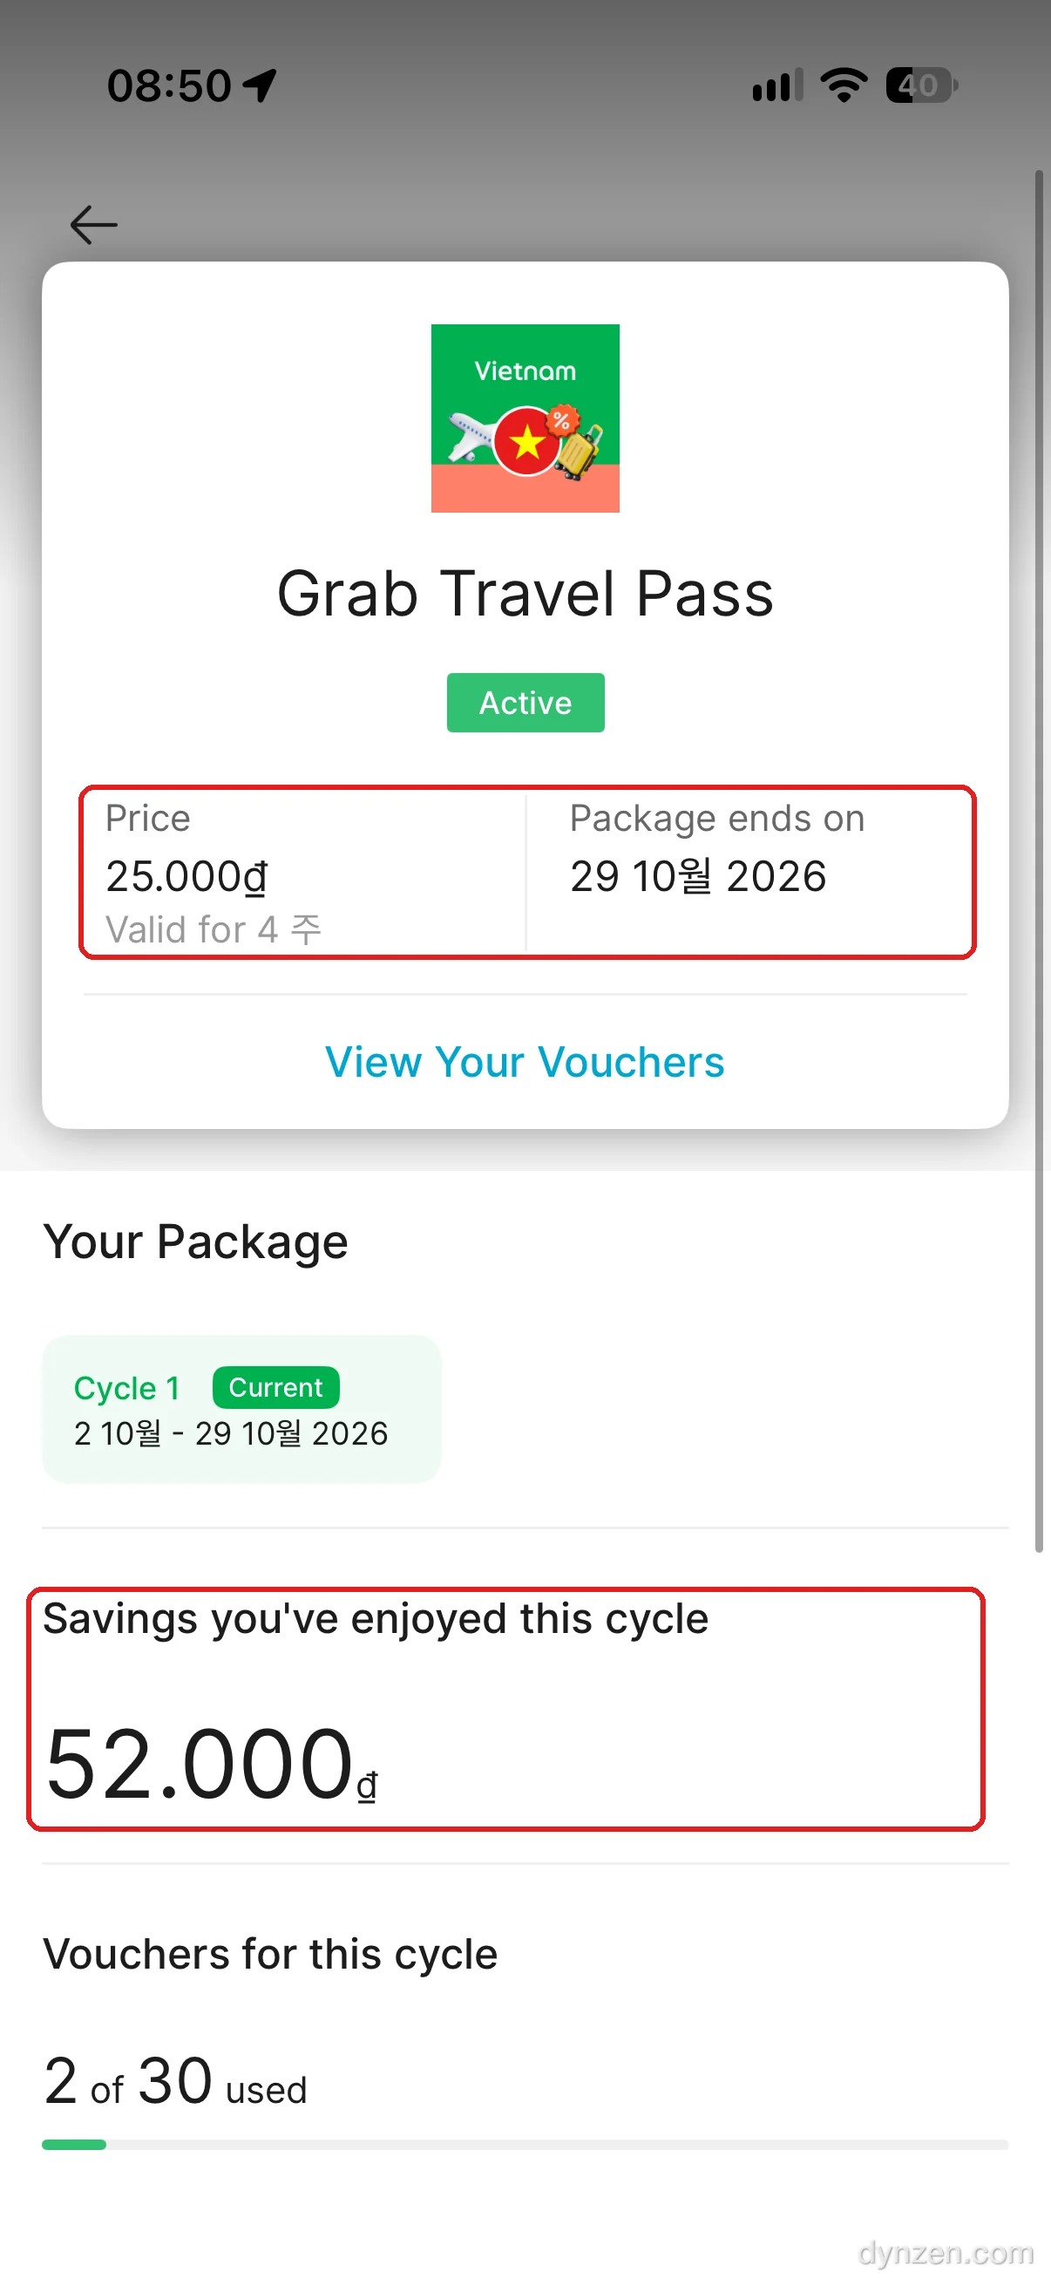Tap the Wi-Fi status icon

tap(844, 85)
